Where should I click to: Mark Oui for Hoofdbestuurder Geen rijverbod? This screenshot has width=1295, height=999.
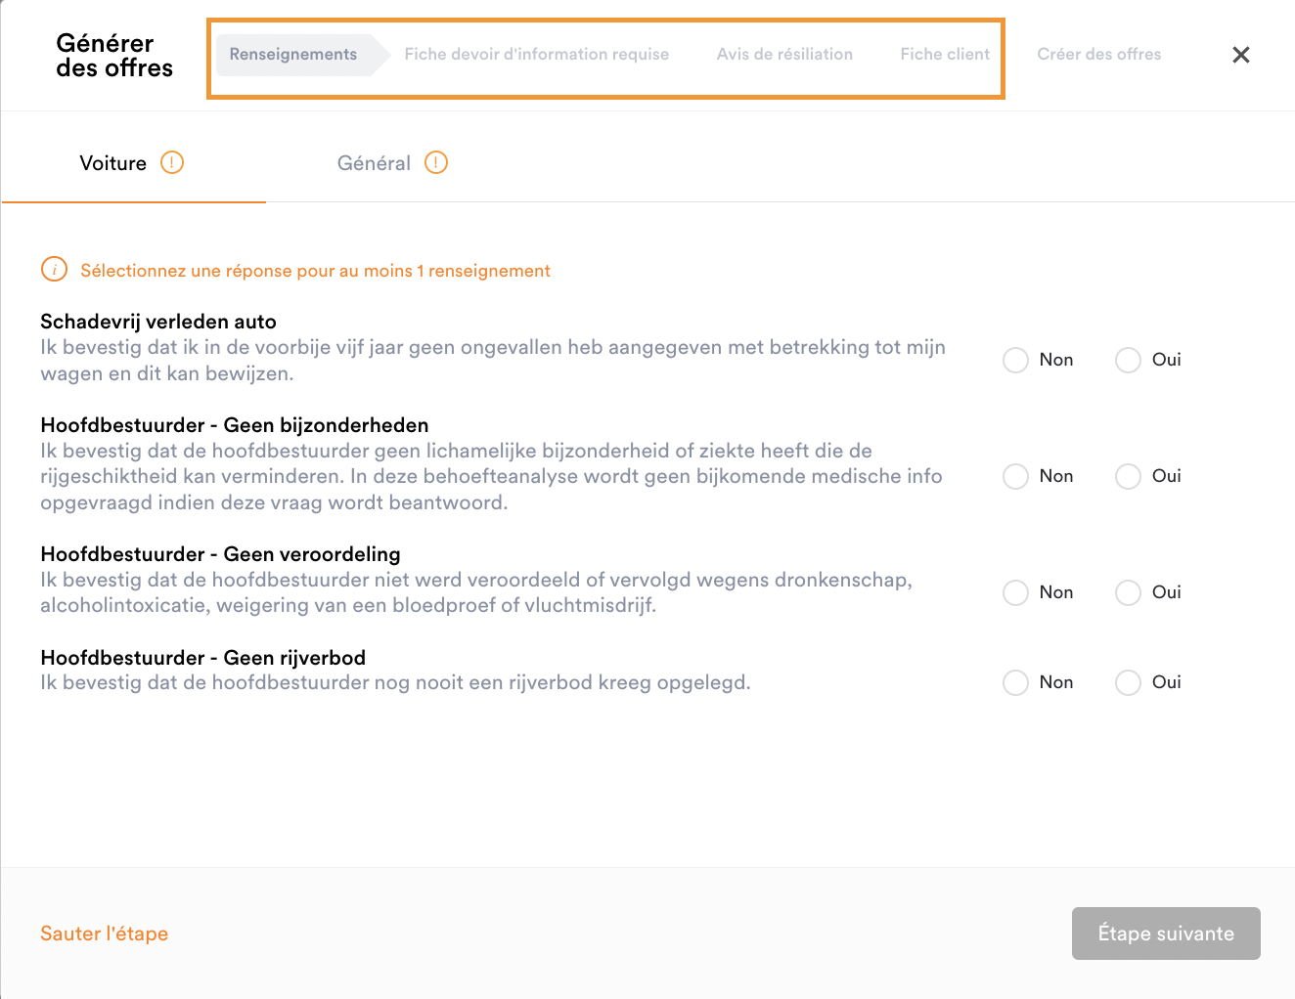1129,682
